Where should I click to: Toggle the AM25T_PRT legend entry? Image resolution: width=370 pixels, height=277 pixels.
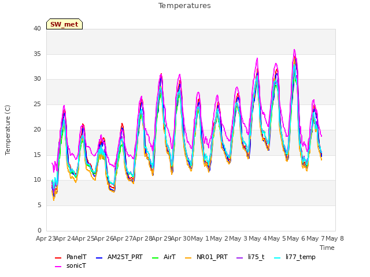[x=120, y=257]
